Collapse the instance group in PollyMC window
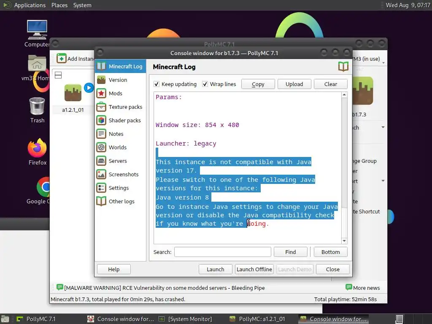The image size is (432, 324). point(58,75)
